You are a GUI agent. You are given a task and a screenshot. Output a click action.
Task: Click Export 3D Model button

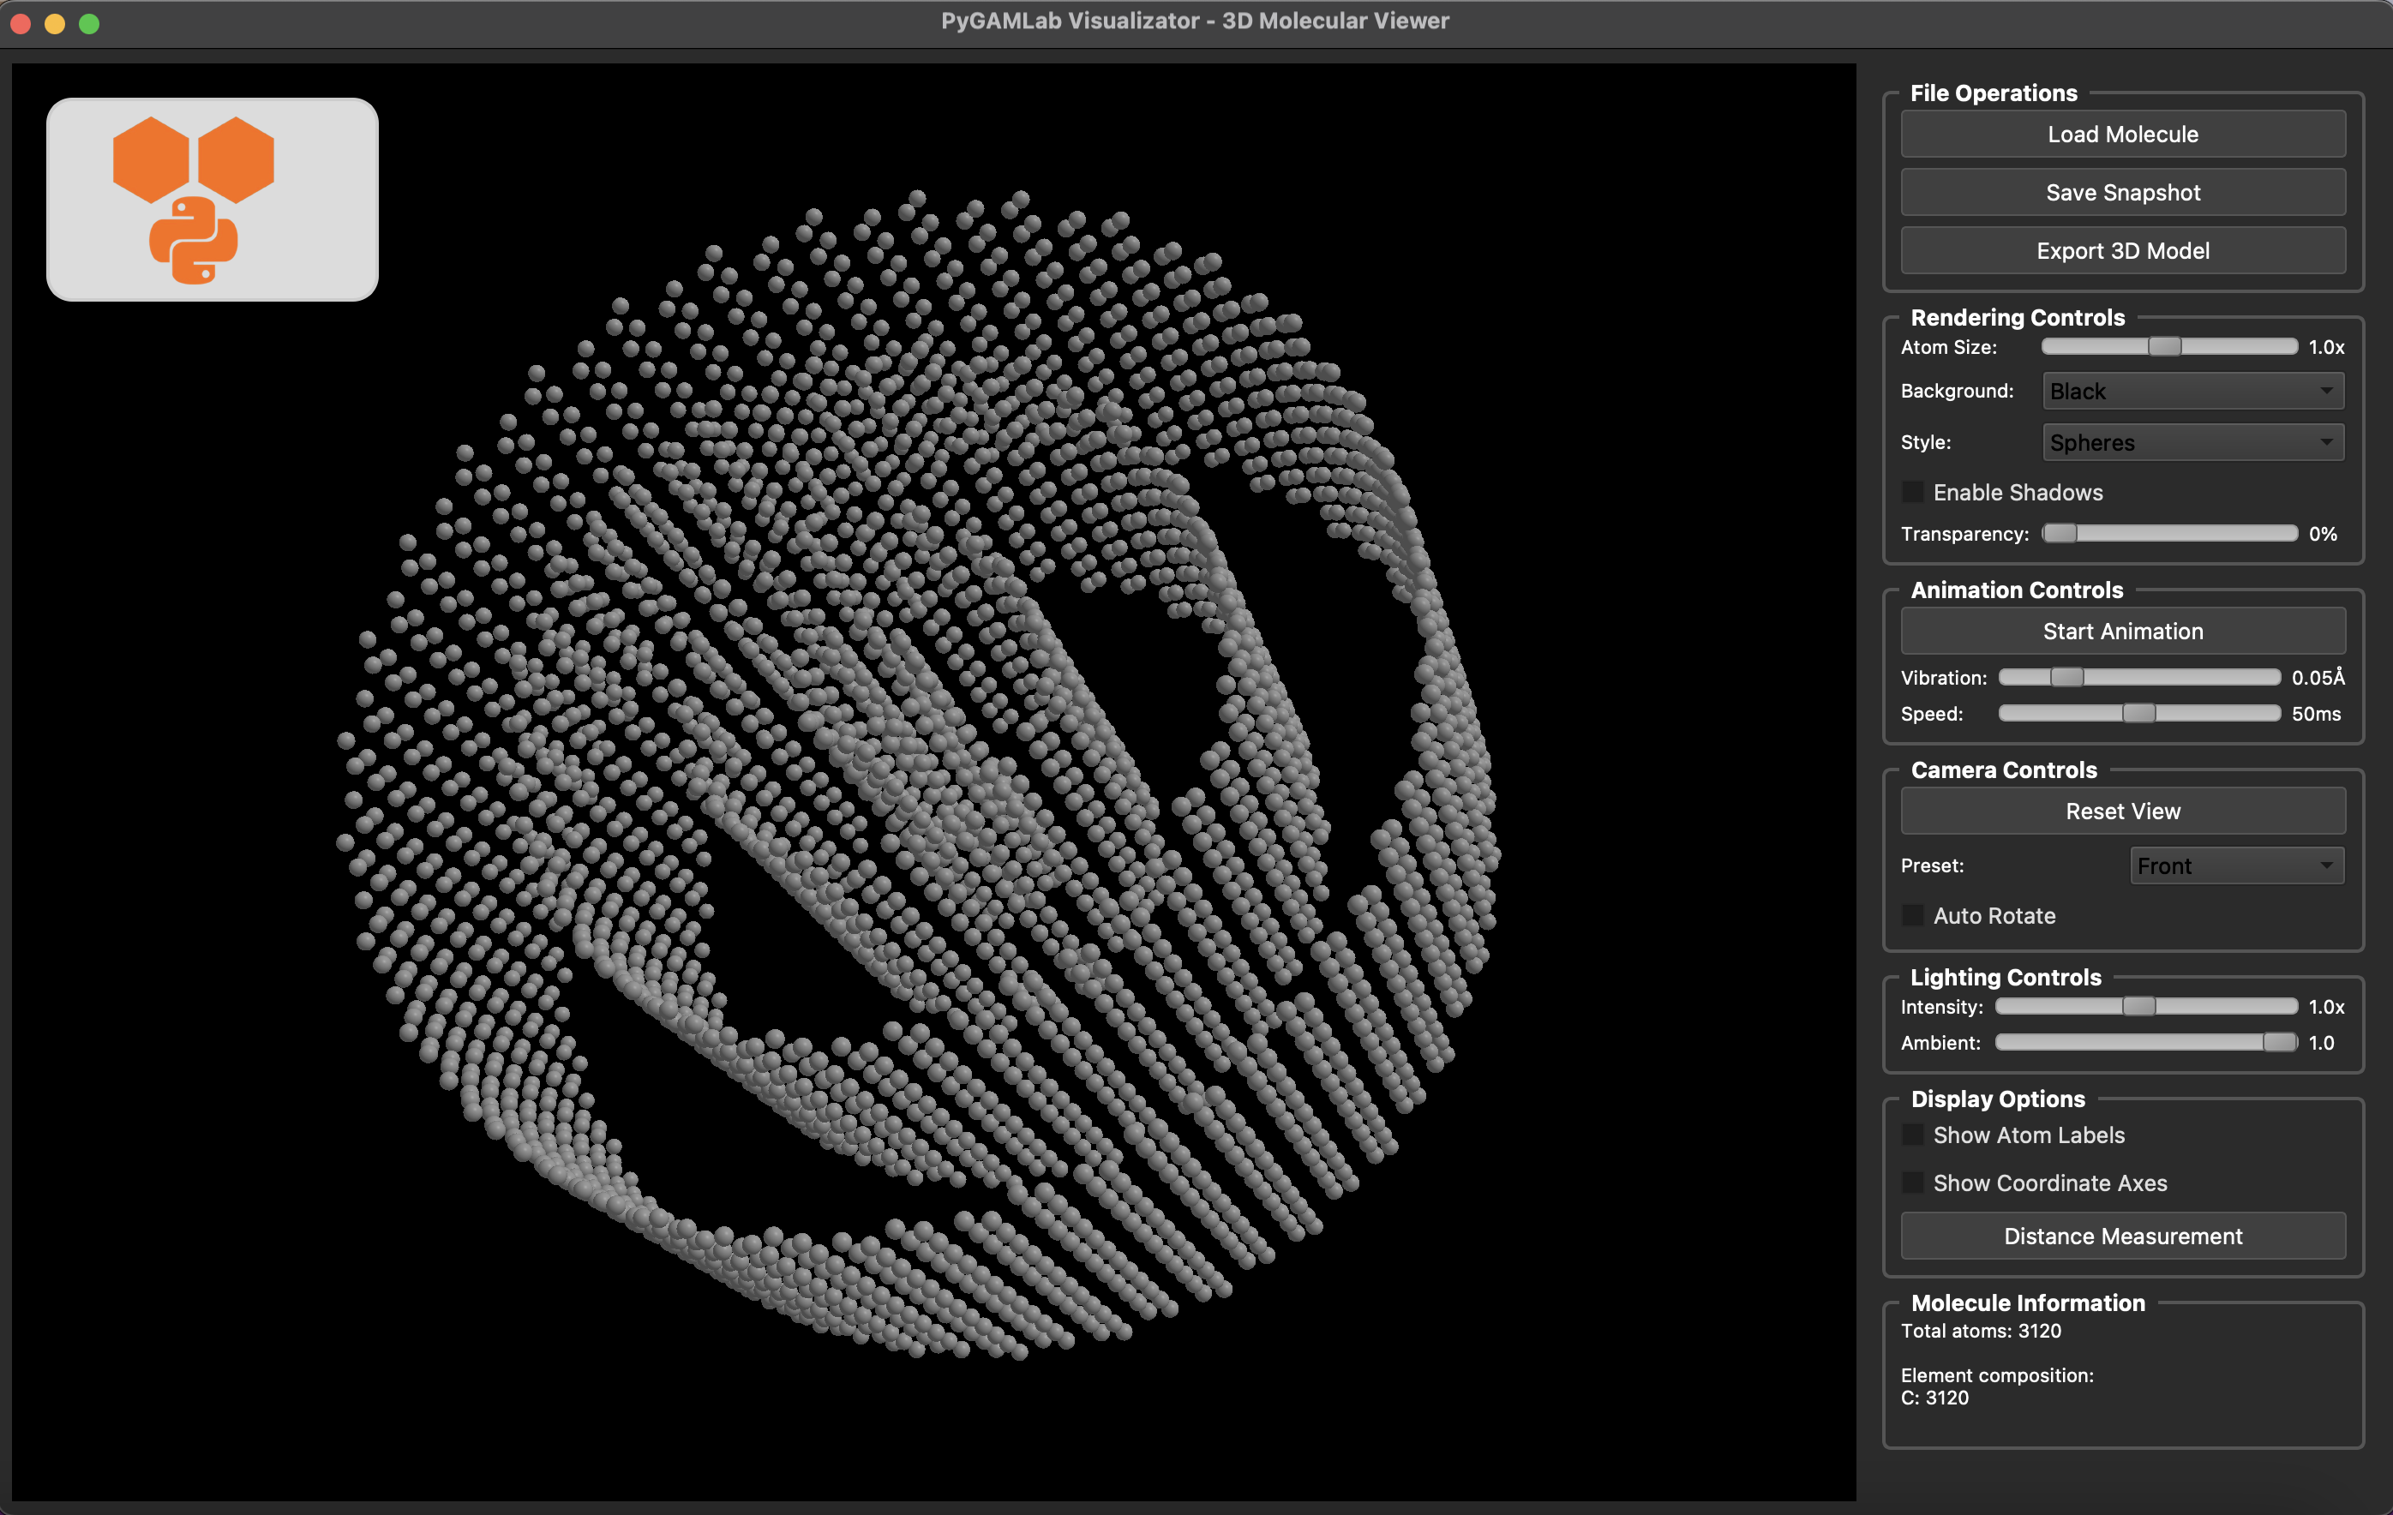[x=2123, y=250]
